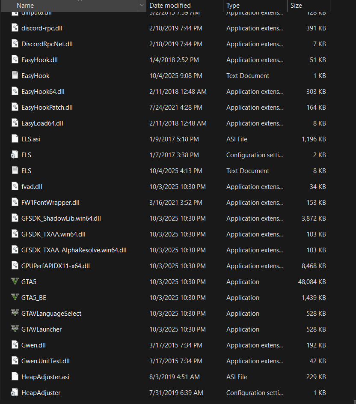Click the date 10/4/2025 4:13 PM

click(176, 171)
